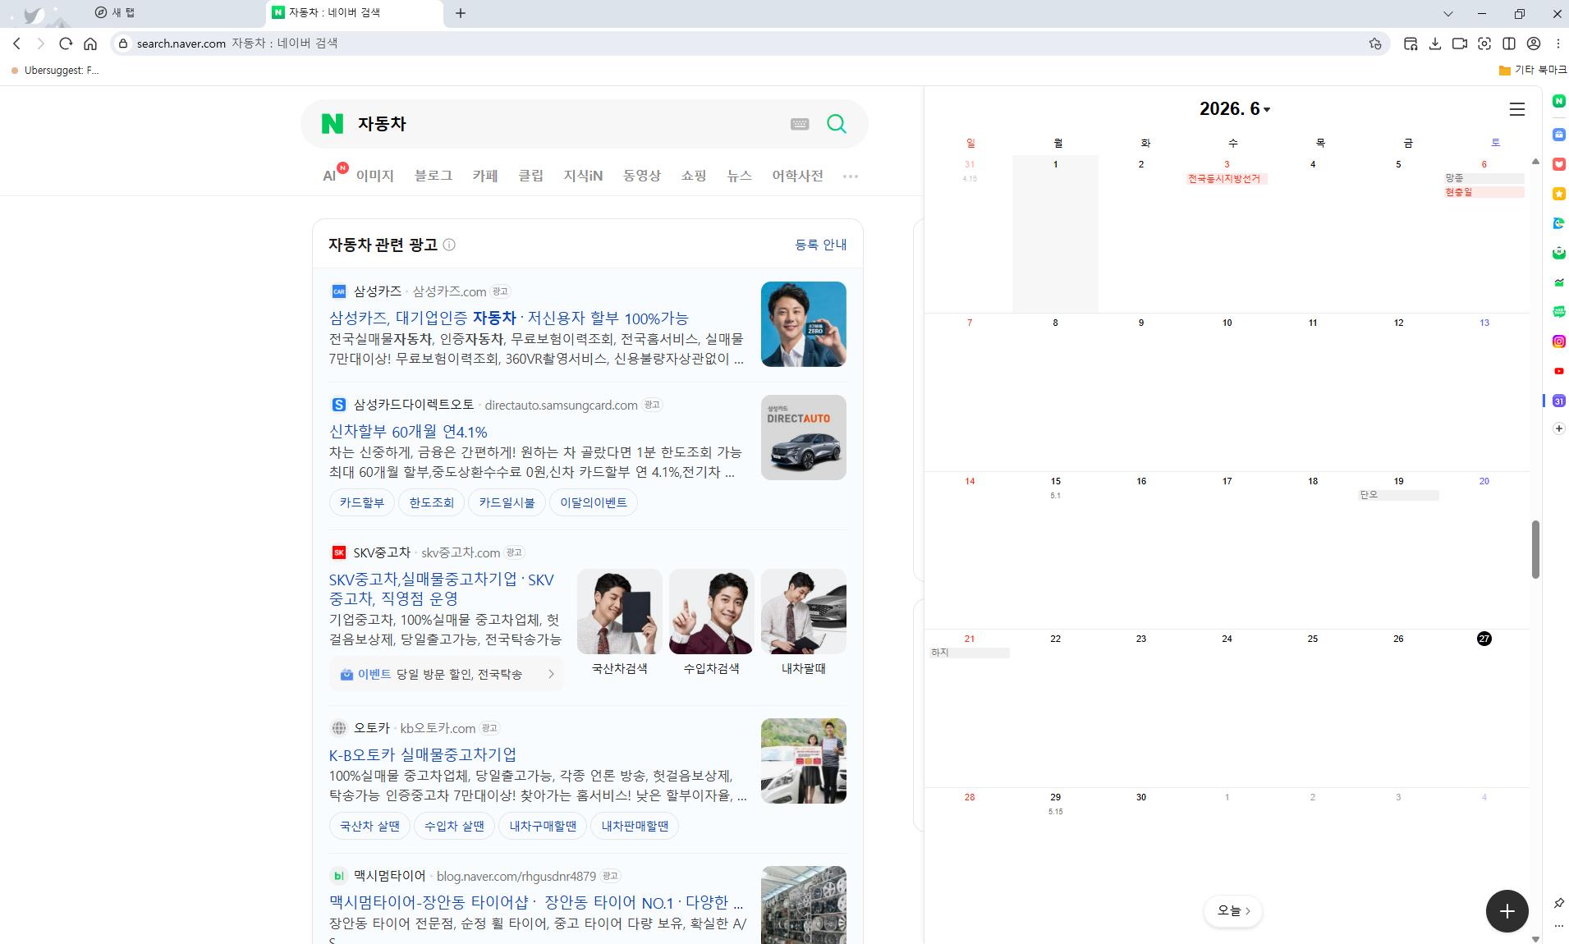Open the Instagram sidebar icon

pos(1558,341)
